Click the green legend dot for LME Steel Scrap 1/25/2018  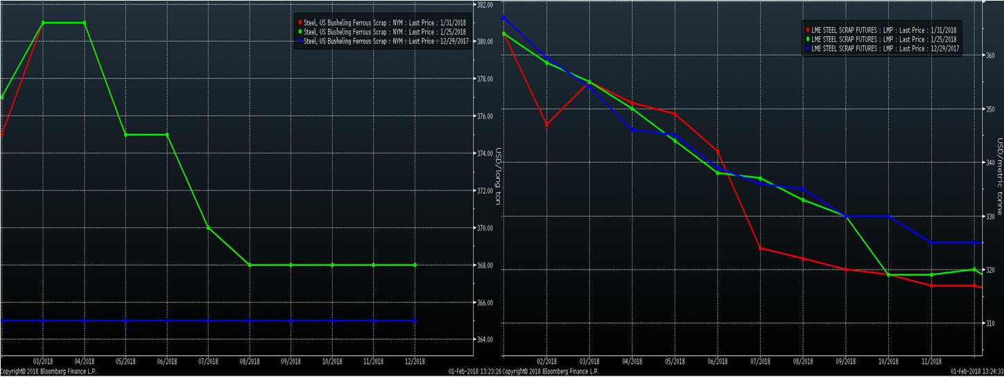click(808, 40)
